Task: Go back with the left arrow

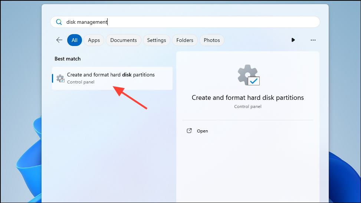Action: coord(59,40)
